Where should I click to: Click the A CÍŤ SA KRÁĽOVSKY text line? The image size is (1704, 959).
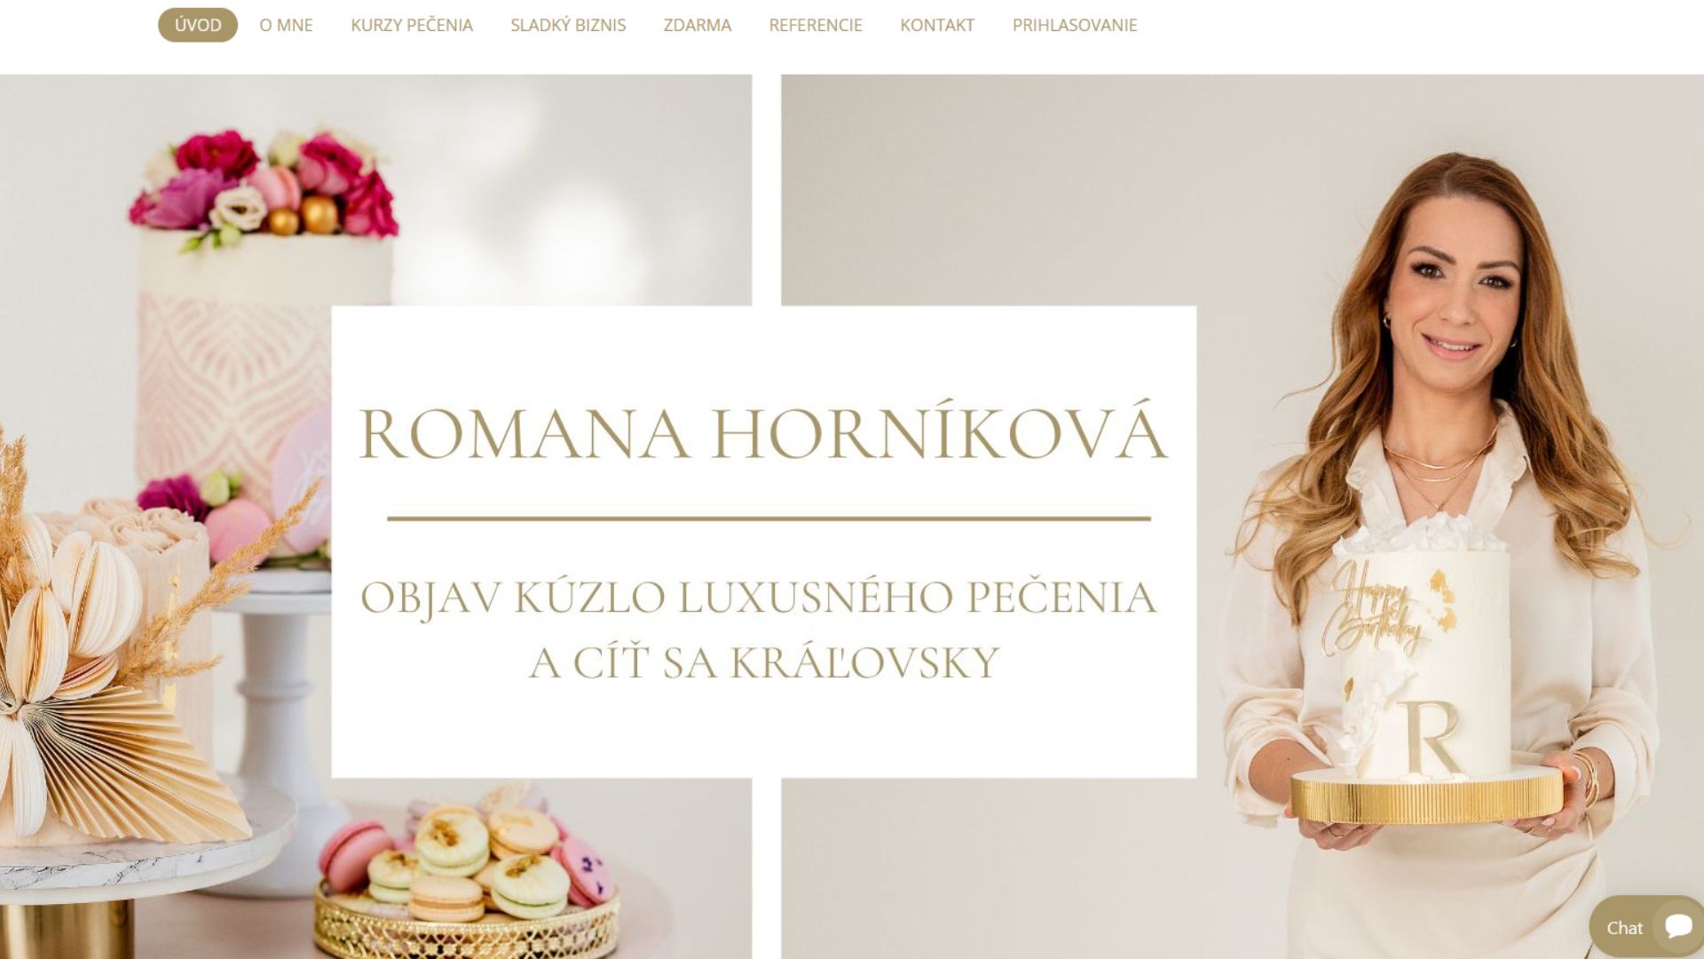[764, 662]
